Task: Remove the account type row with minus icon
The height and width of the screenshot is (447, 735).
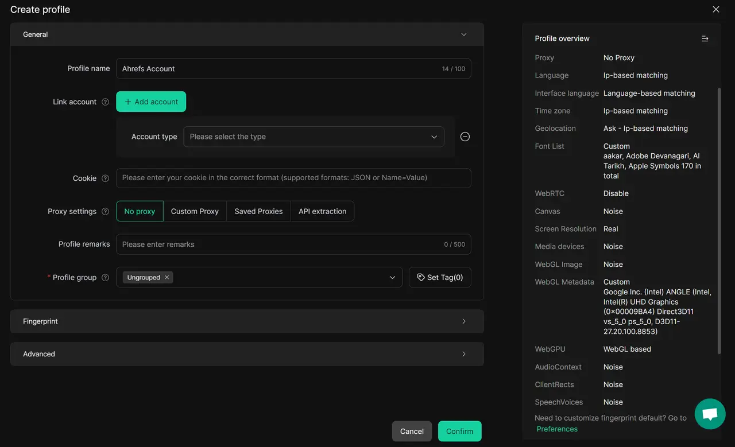Action: (465, 137)
